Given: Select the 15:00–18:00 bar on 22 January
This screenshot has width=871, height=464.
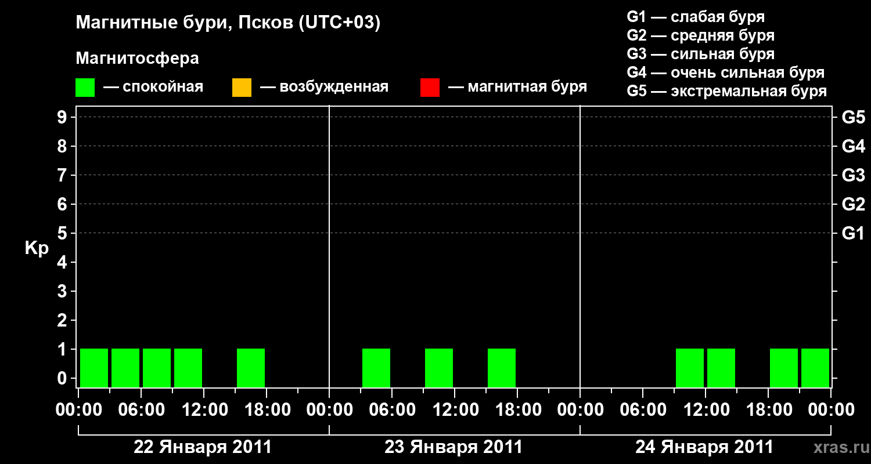Looking at the screenshot, I should (x=251, y=368).
